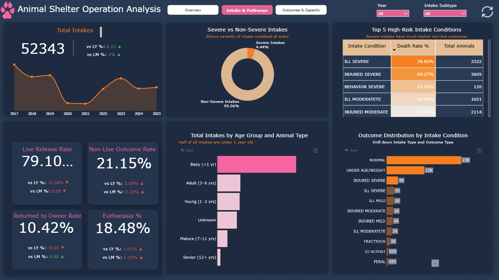Click the 3609 total animals cell
Screen dimensions: 499x280
point(459,74)
